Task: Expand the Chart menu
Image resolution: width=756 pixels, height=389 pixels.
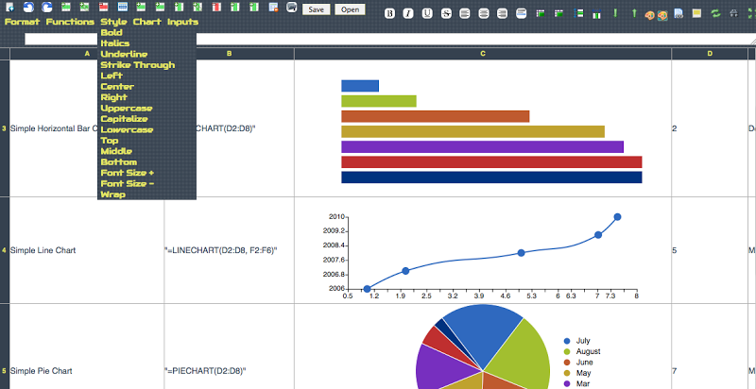Action: coord(146,22)
